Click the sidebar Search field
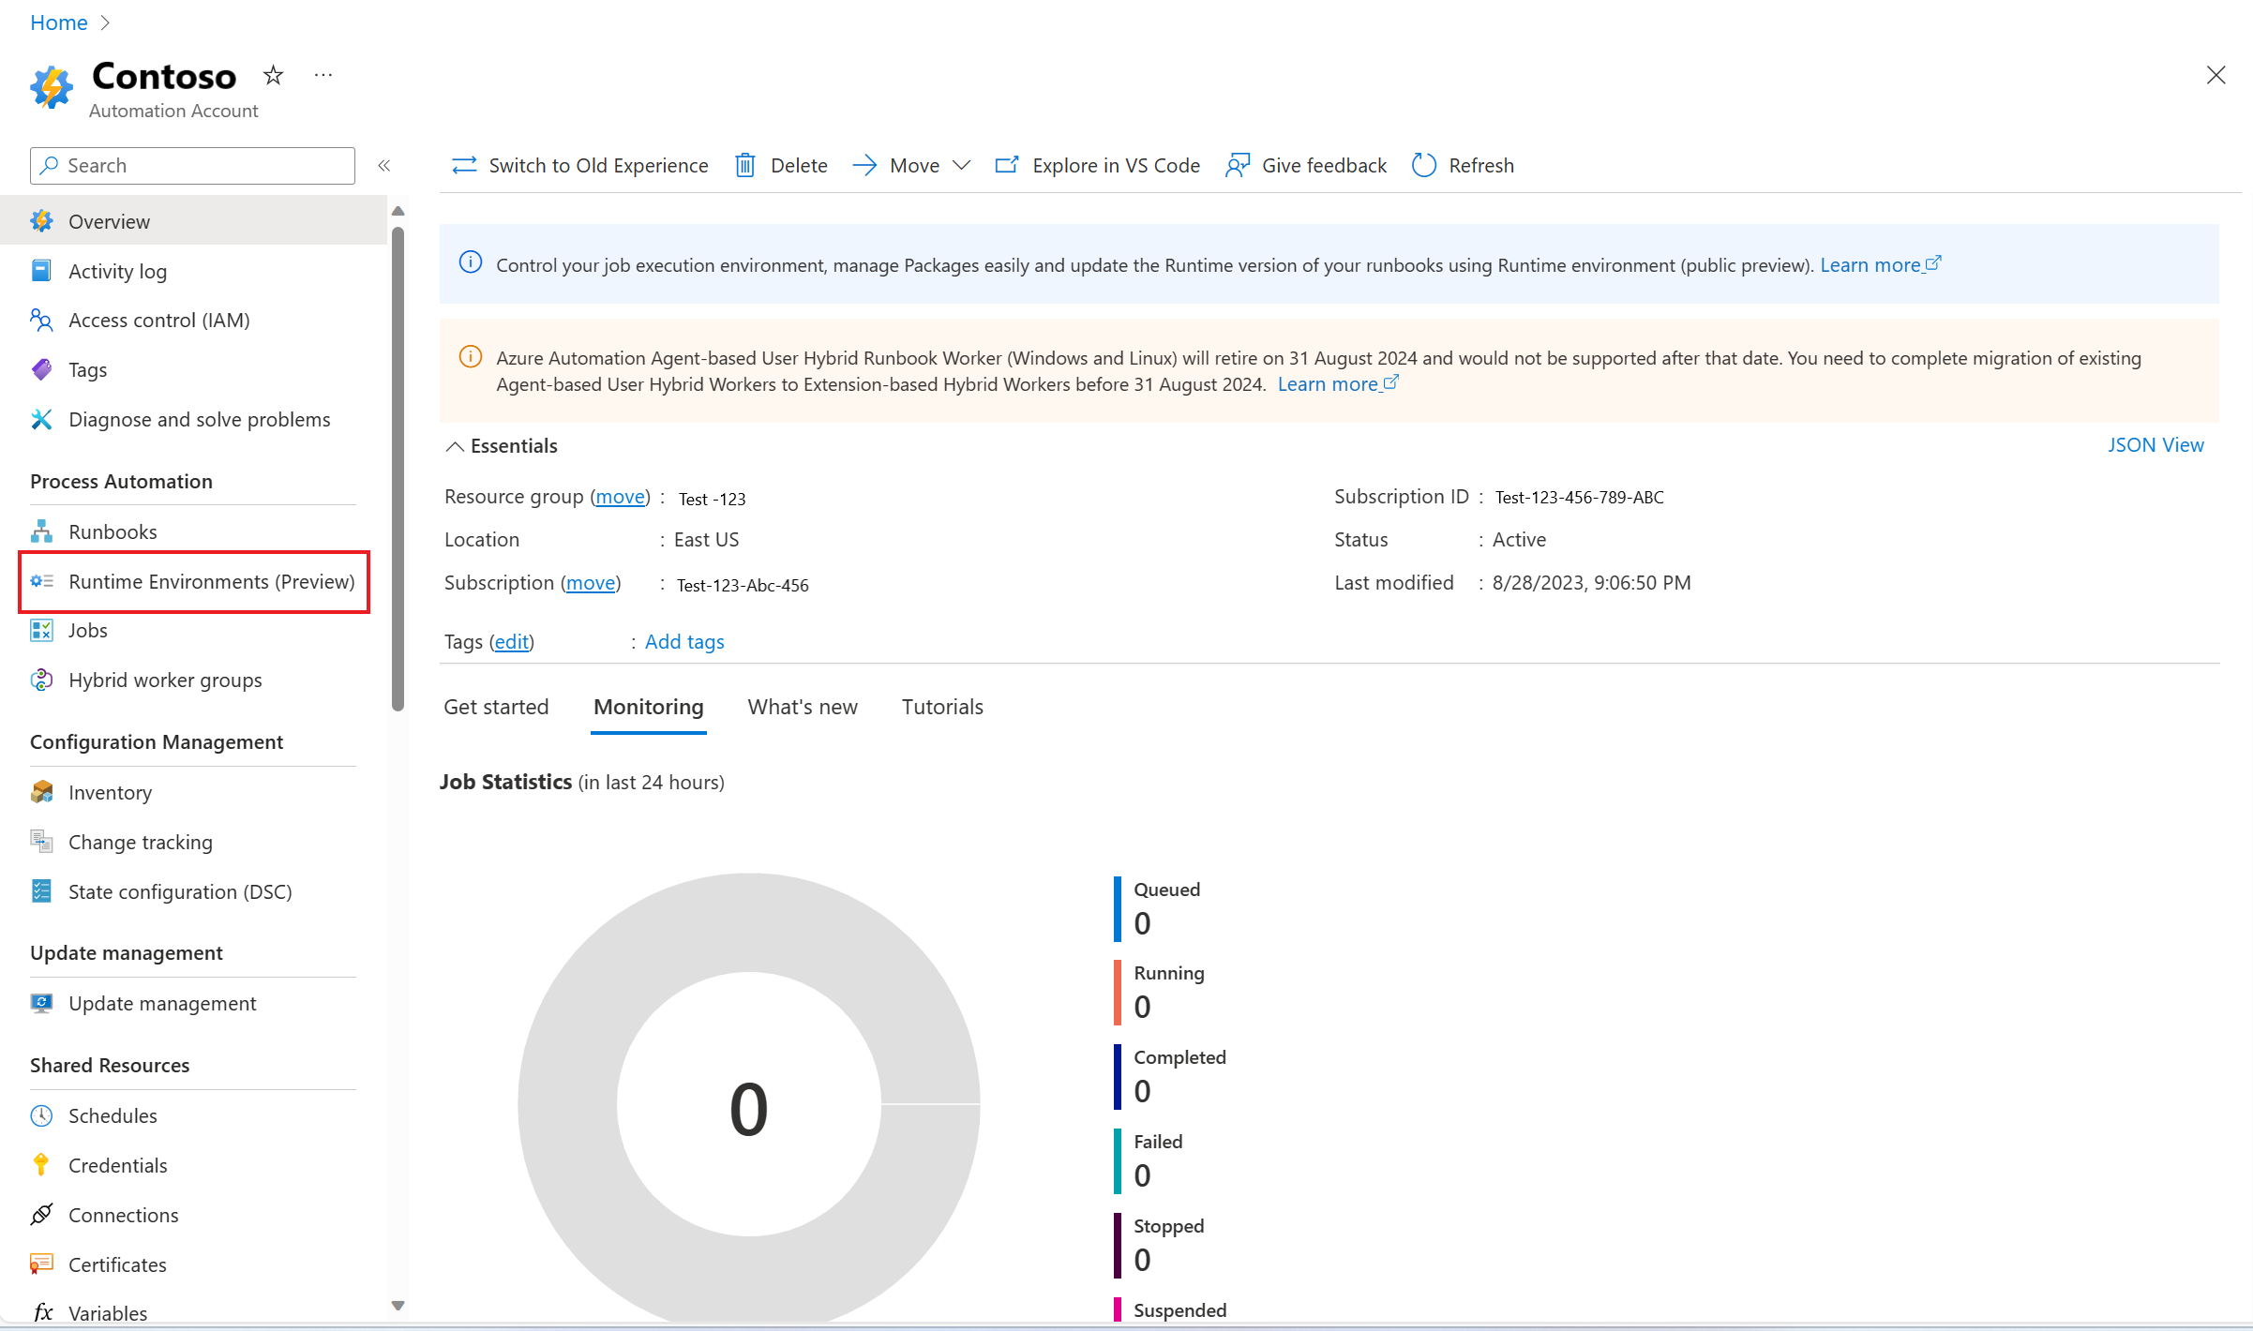This screenshot has width=2253, height=1331. click(x=192, y=166)
